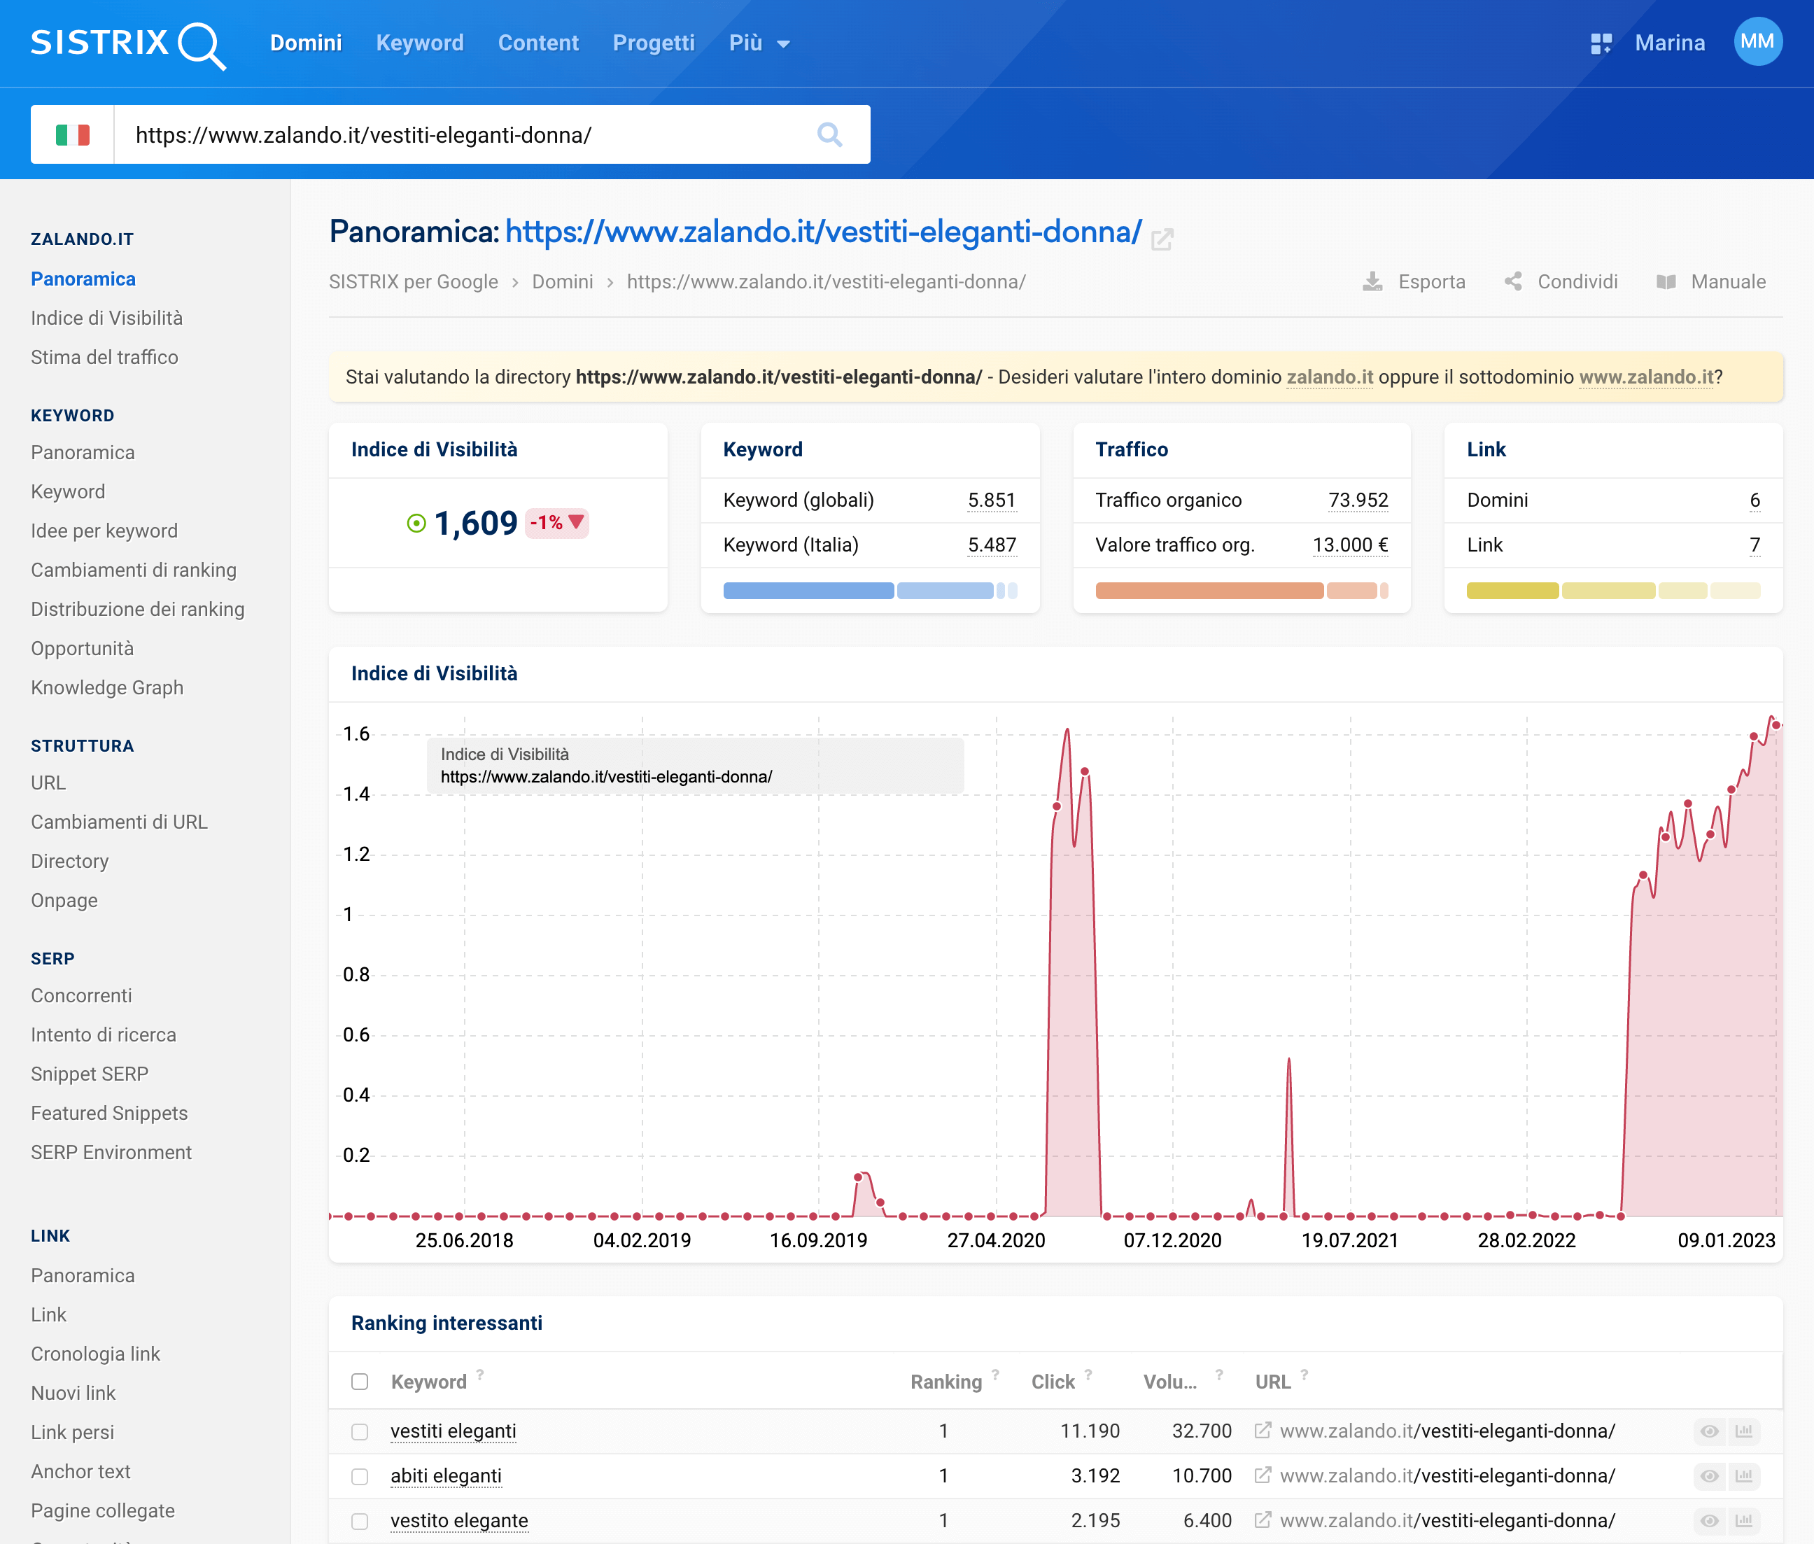Click the Condividi share icon
Screen dimensions: 1814x1544
(1512, 282)
